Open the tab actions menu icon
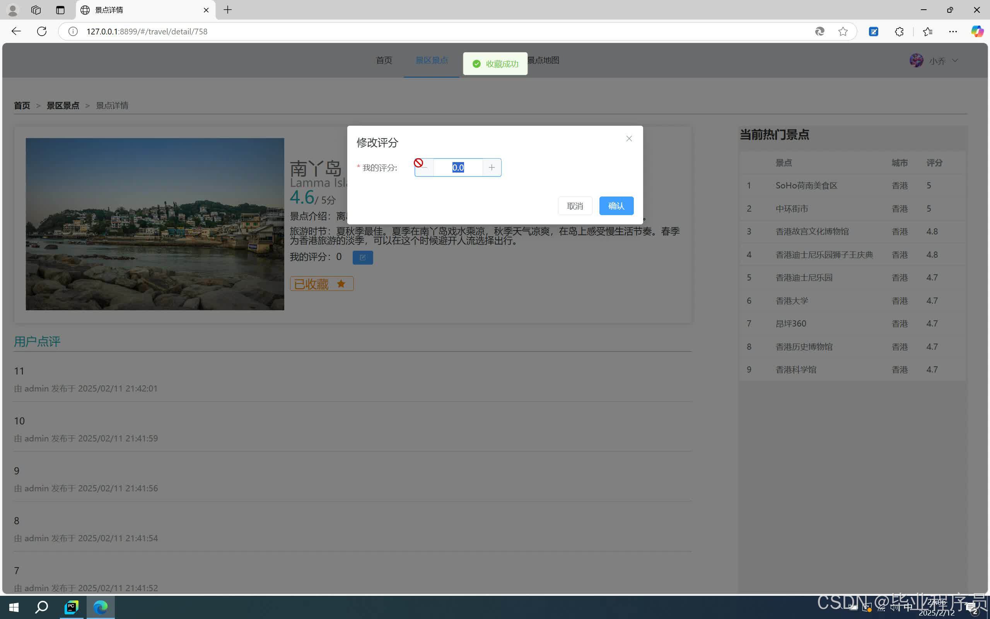This screenshot has height=619, width=990. pyautogui.click(x=60, y=10)
